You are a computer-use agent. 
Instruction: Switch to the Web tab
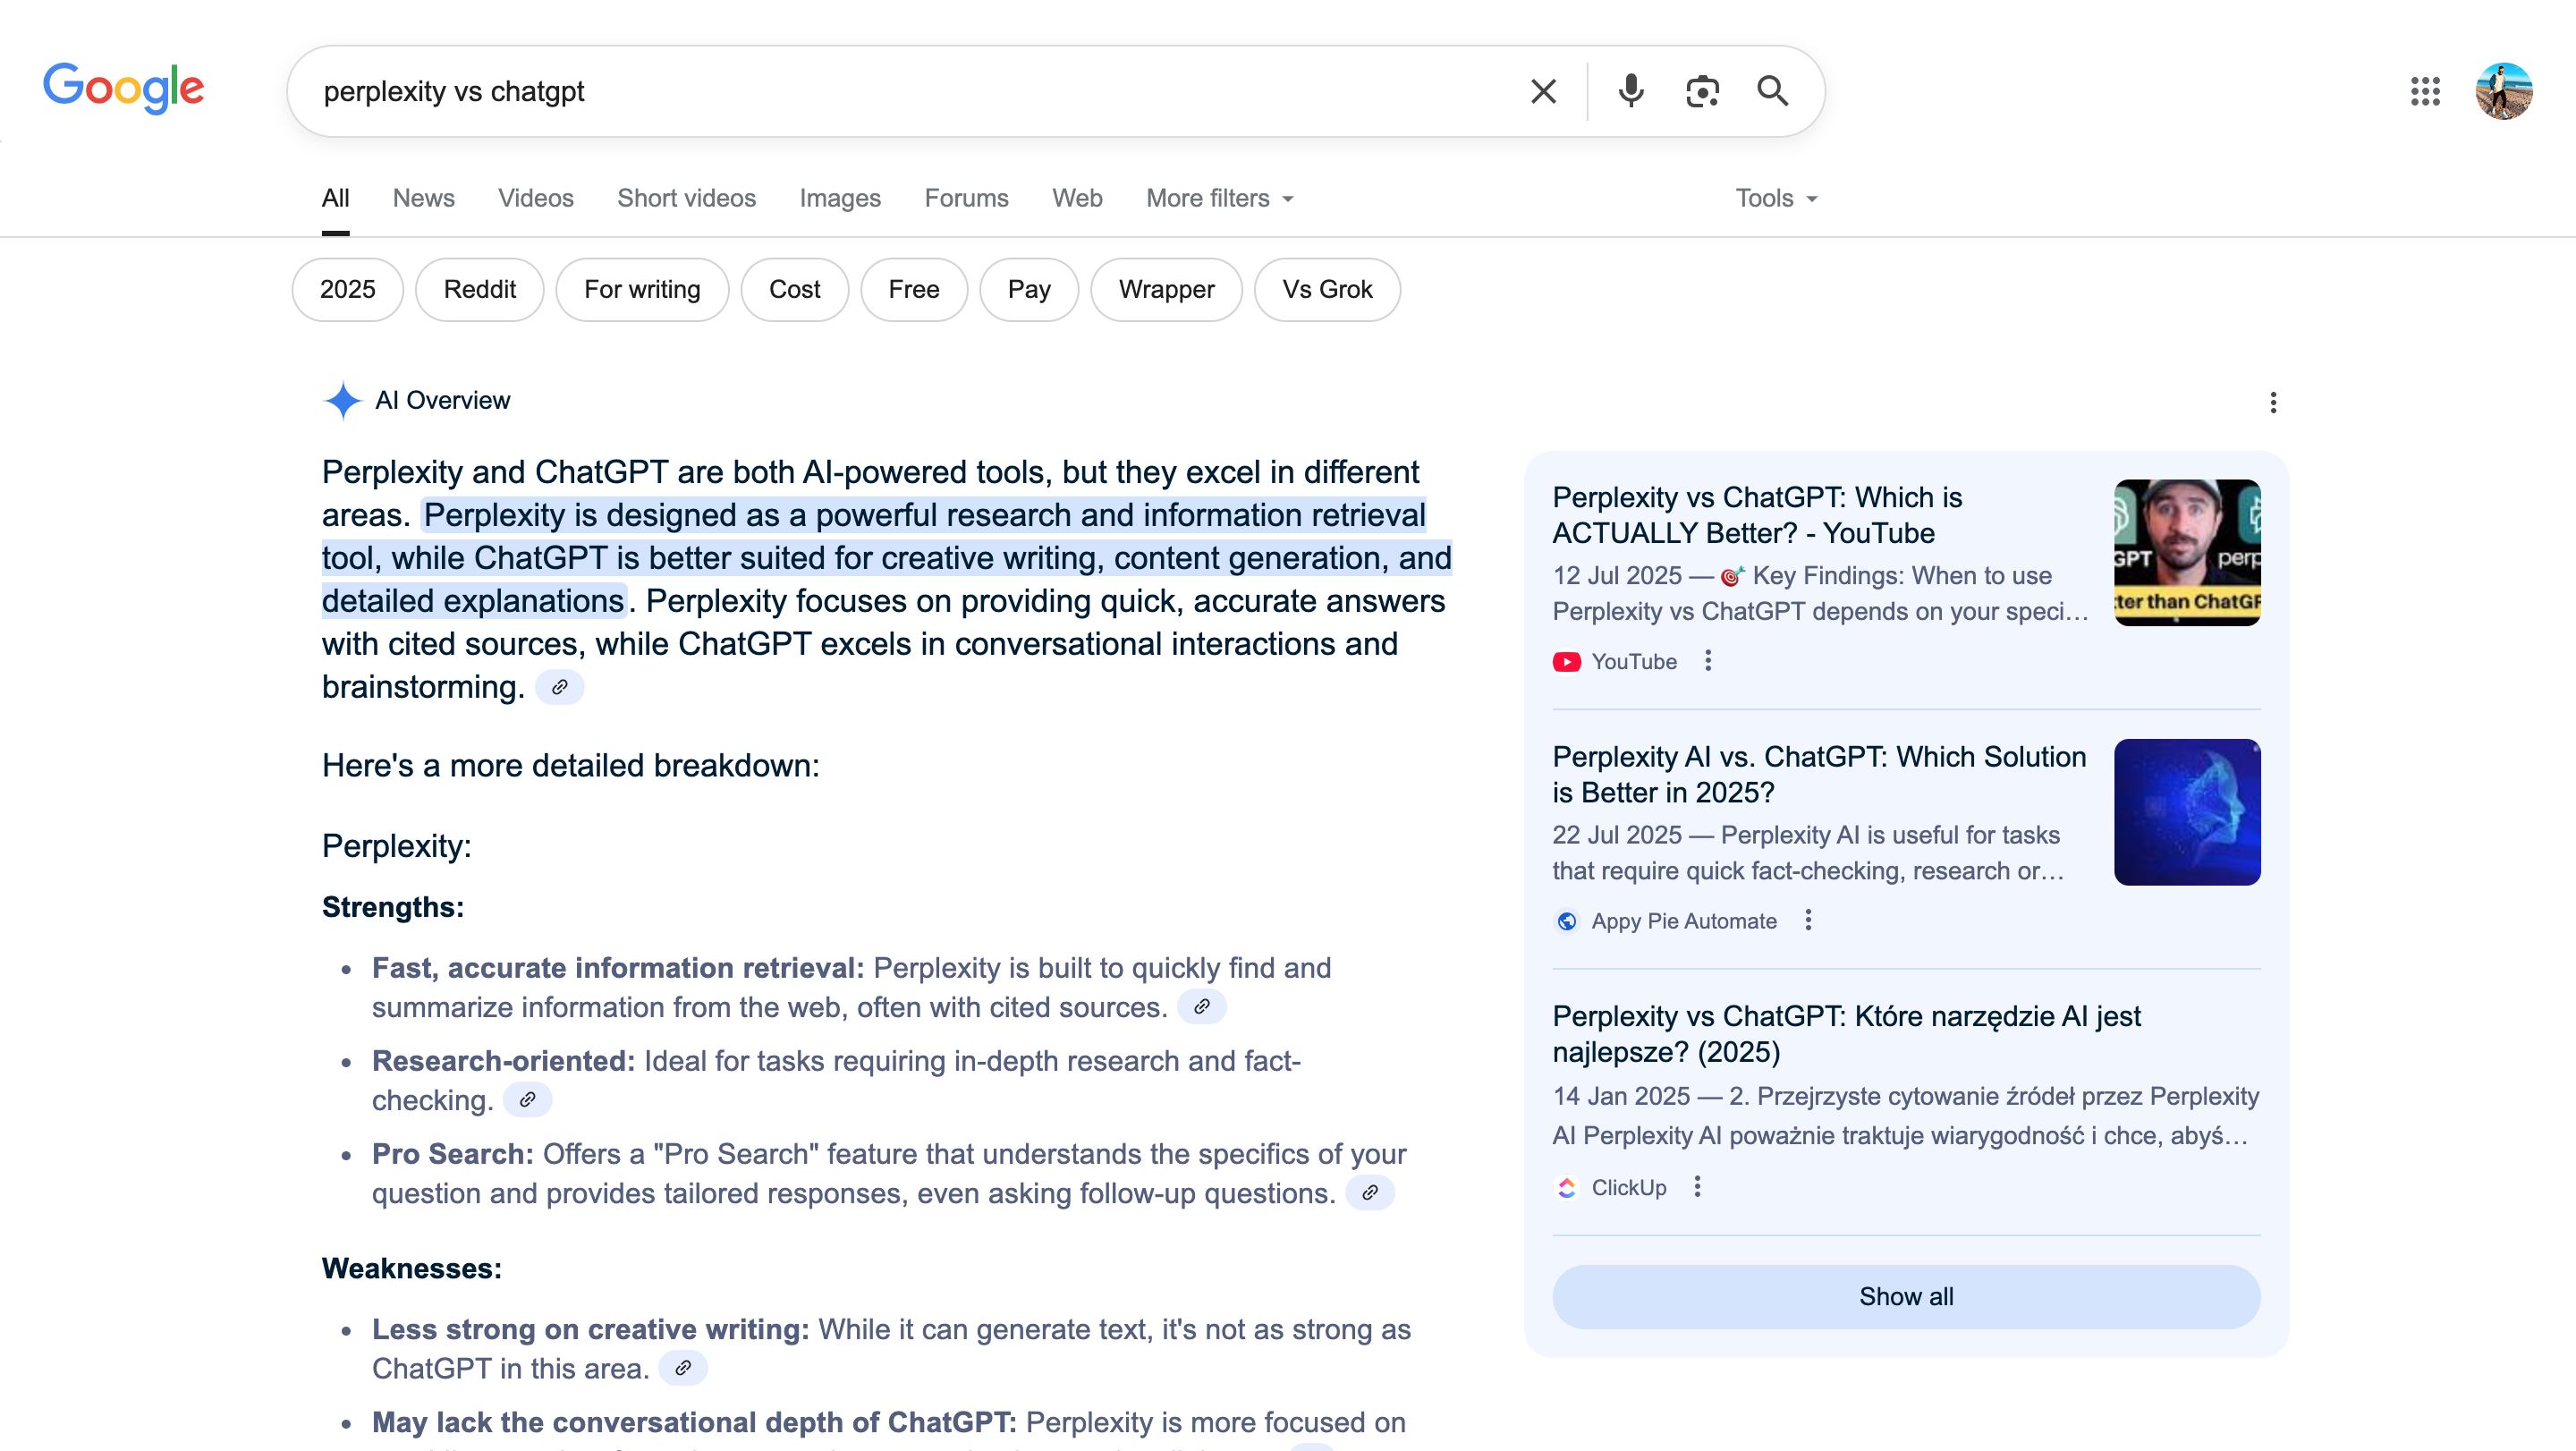coord(1077,198)
